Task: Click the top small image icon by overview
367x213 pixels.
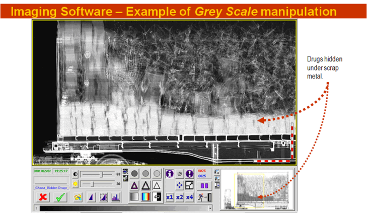Action: (217, 172)
